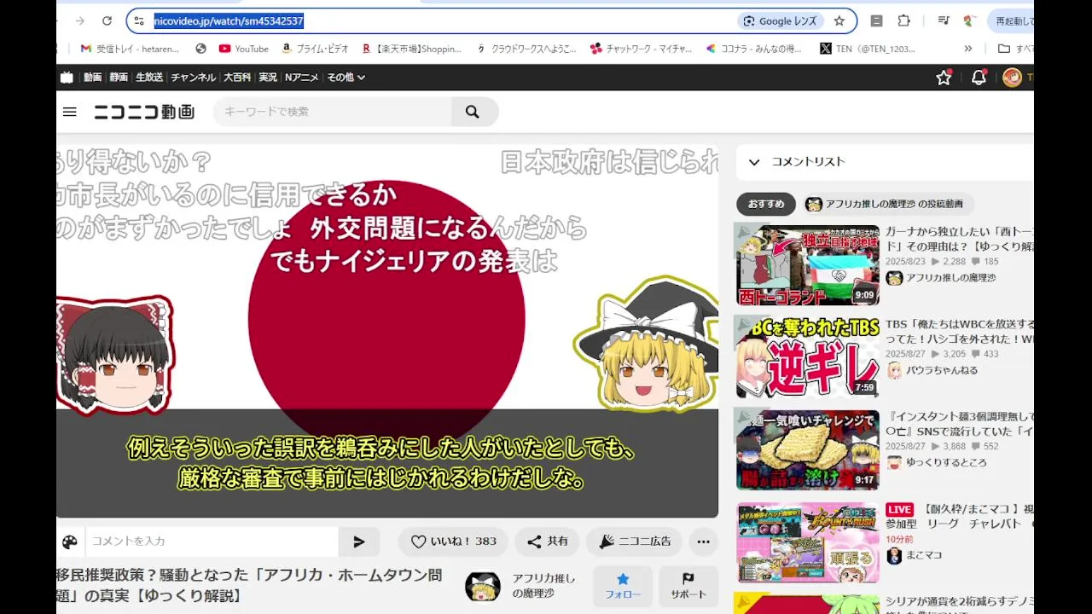Viewport: 1092px width, 614px height.
Task: Click the Google レンズ button
Action: pyautogui.click(x=781, y=20)
